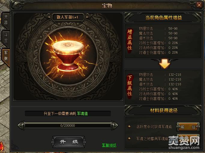Image resolution: width=205 pixels, height=153 pixels.
Task: Click the right arrowhead of progress bar
Action: click(115, 125)
